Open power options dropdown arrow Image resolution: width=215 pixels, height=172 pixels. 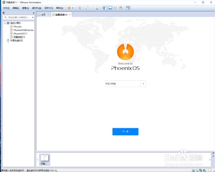[x=73, y=8]
